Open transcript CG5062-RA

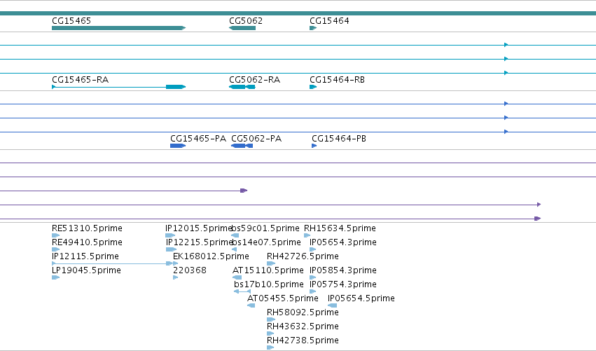255,80
